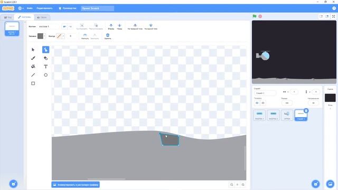Screen dimensions: 338x190
Task: Click the Group shapes icon
Action: (82, 26)
